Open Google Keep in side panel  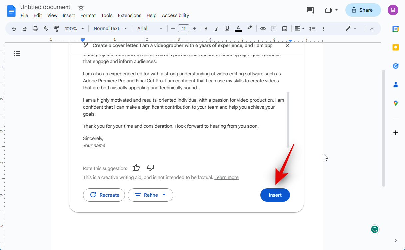click(395, 47)
